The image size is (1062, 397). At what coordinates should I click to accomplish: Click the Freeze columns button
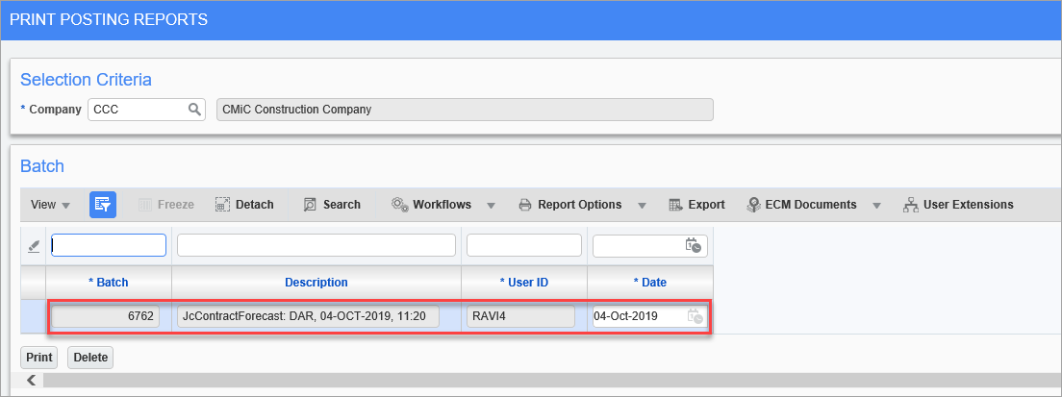tap(165, 204)
